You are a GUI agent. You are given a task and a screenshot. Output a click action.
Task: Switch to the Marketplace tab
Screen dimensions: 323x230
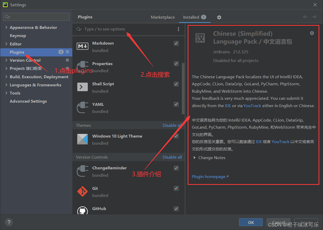click(163, 17)
